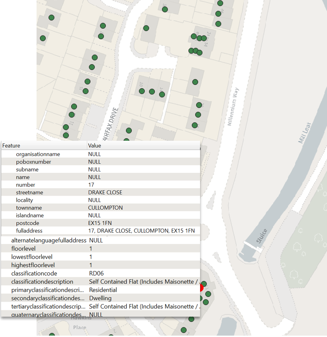Select the fulladdress value for 17 Drake Close
327x337 pixels.
click(x=141, y=230)
